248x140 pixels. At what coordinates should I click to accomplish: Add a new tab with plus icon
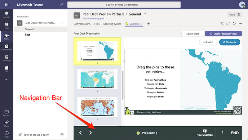pos(149,24)
